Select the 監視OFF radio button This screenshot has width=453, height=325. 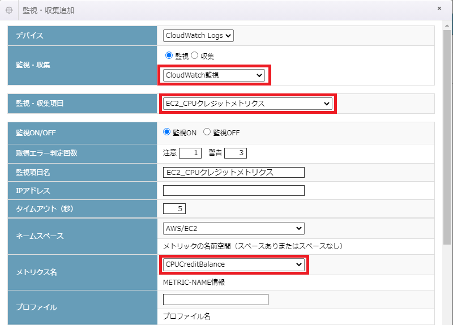pyautogui.click(x=207, y=132)
